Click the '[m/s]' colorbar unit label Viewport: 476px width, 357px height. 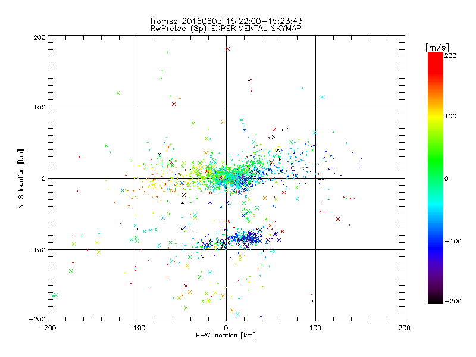point(437,48)
